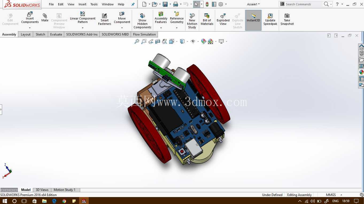Expand Reference Geometry dropdown arrow
The image size is (364, 204).
[x=177, y=28]
